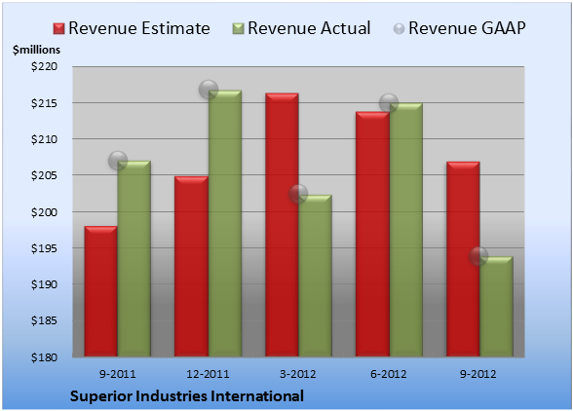The width and height of the screenshot is (573, 411).
Task: Click the $200 axis value
Action: [44, 212]
